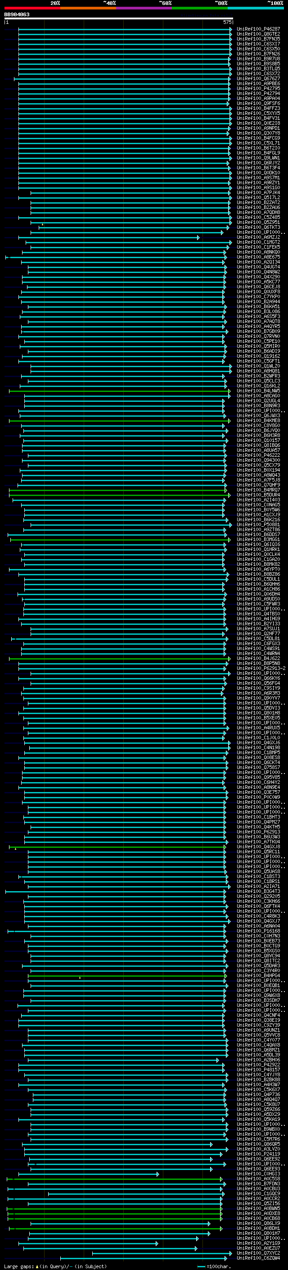The width and height of the screenshot is (288, 1270).
Task: Select hit label UniRef100_C6ZQW4
Action: click(x=258, y=1258)
